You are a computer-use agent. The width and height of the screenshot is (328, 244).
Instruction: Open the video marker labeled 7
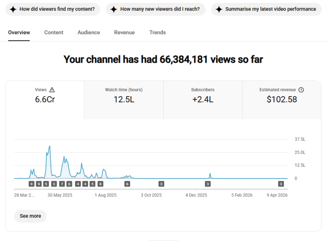pyautogui.click(x=62, y=184)
